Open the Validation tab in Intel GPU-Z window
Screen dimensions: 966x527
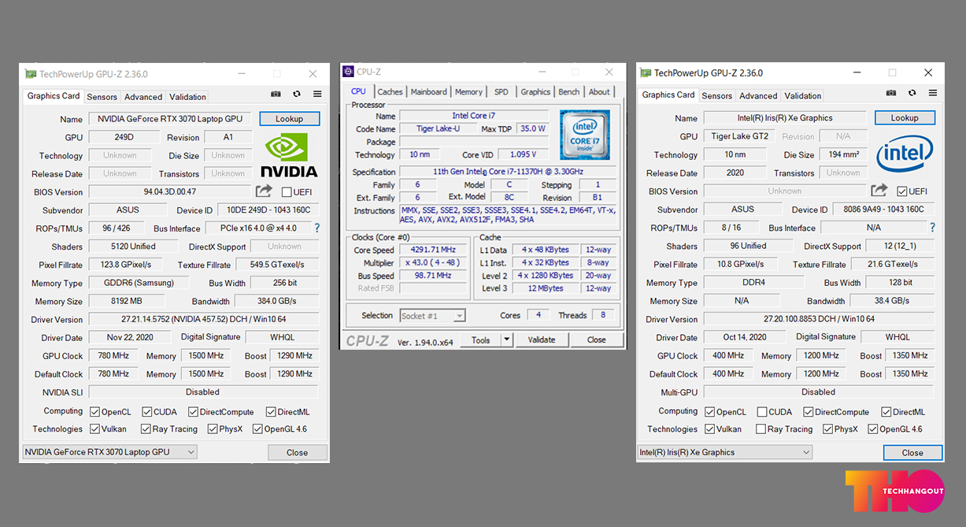point(803,96)
